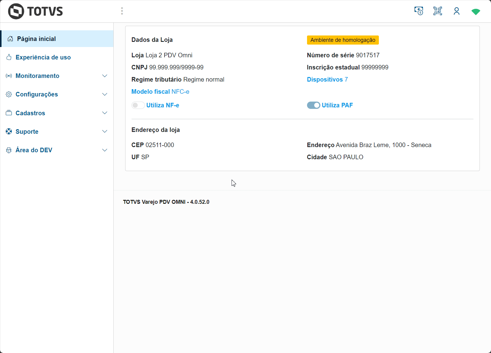Click the TOTVS logo in header
Image resolution: width=491 pixels, height=353 pixels.
[35, 11]
